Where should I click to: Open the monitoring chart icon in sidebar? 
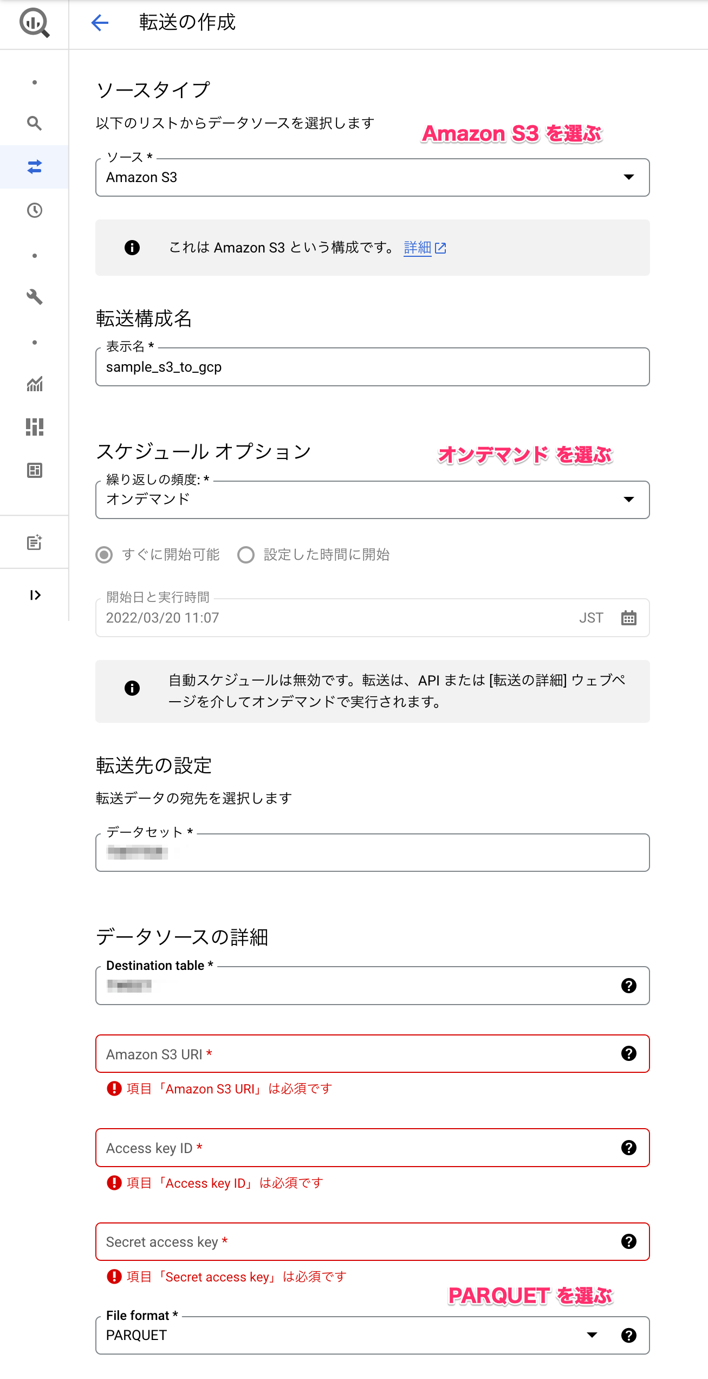tap(35, 384)
